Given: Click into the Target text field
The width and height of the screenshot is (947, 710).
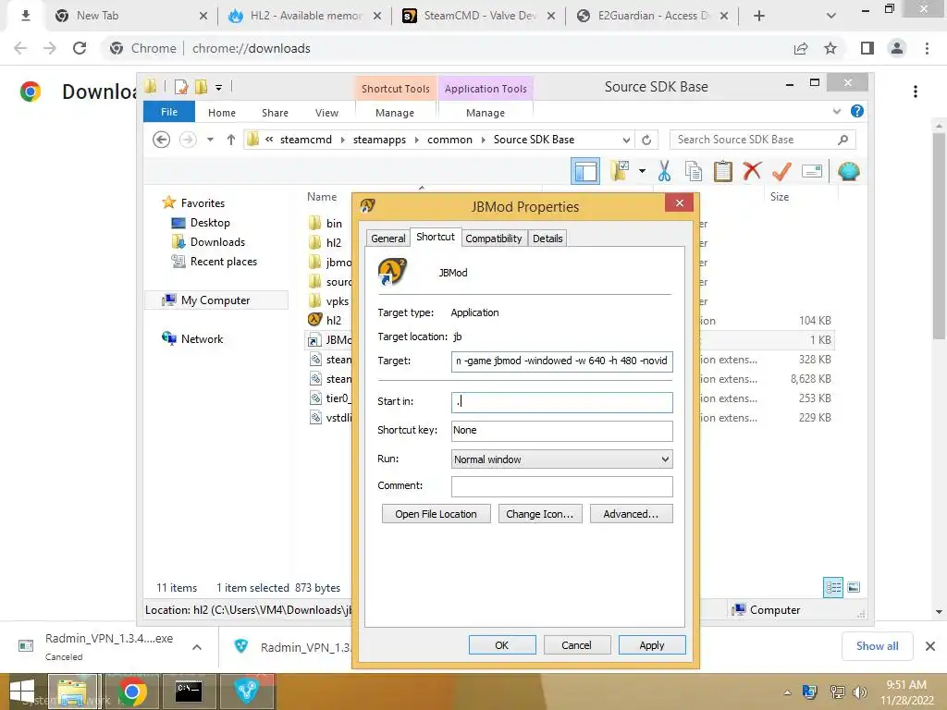Looking at the screenshot, I should point(561,361).
